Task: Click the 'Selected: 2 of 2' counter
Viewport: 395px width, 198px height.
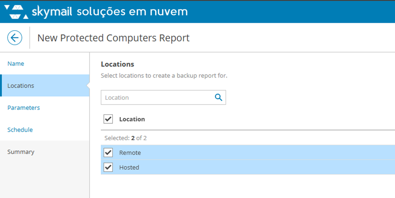Action: 125,138
